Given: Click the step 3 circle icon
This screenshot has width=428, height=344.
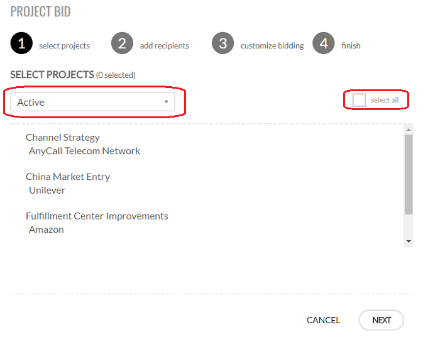Looking at the screenshot, I should tap(222, 44).
